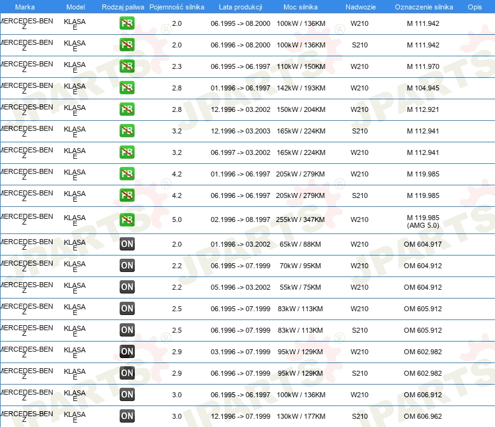Click the petrol fuel icon for M 111.970
This screenshot has width=495, height=427.
tap(127, 66)
